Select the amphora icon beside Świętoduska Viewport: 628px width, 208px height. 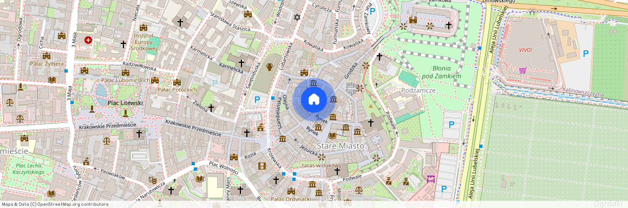pos(270,67)
